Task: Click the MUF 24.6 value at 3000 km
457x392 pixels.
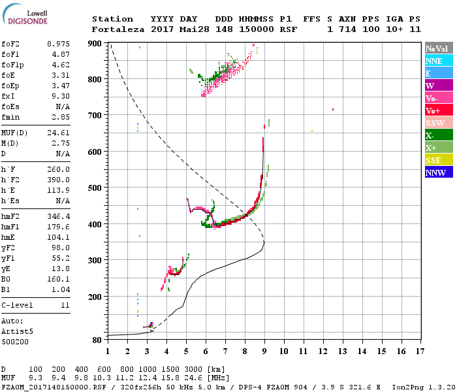Action: pos(193,378)
